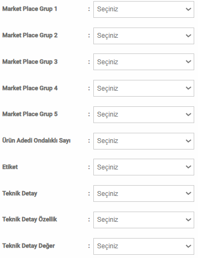Open the Market Place Grup 1 dropdown
Image resolution: width=198 pixels, height=258 pixels.
[x=144, y=9]
